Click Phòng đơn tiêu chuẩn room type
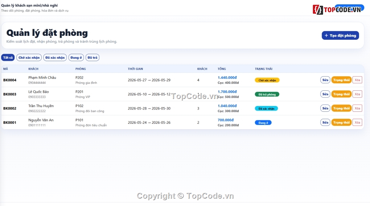This screenshot has height=206, width=370. tap(91, 125)
